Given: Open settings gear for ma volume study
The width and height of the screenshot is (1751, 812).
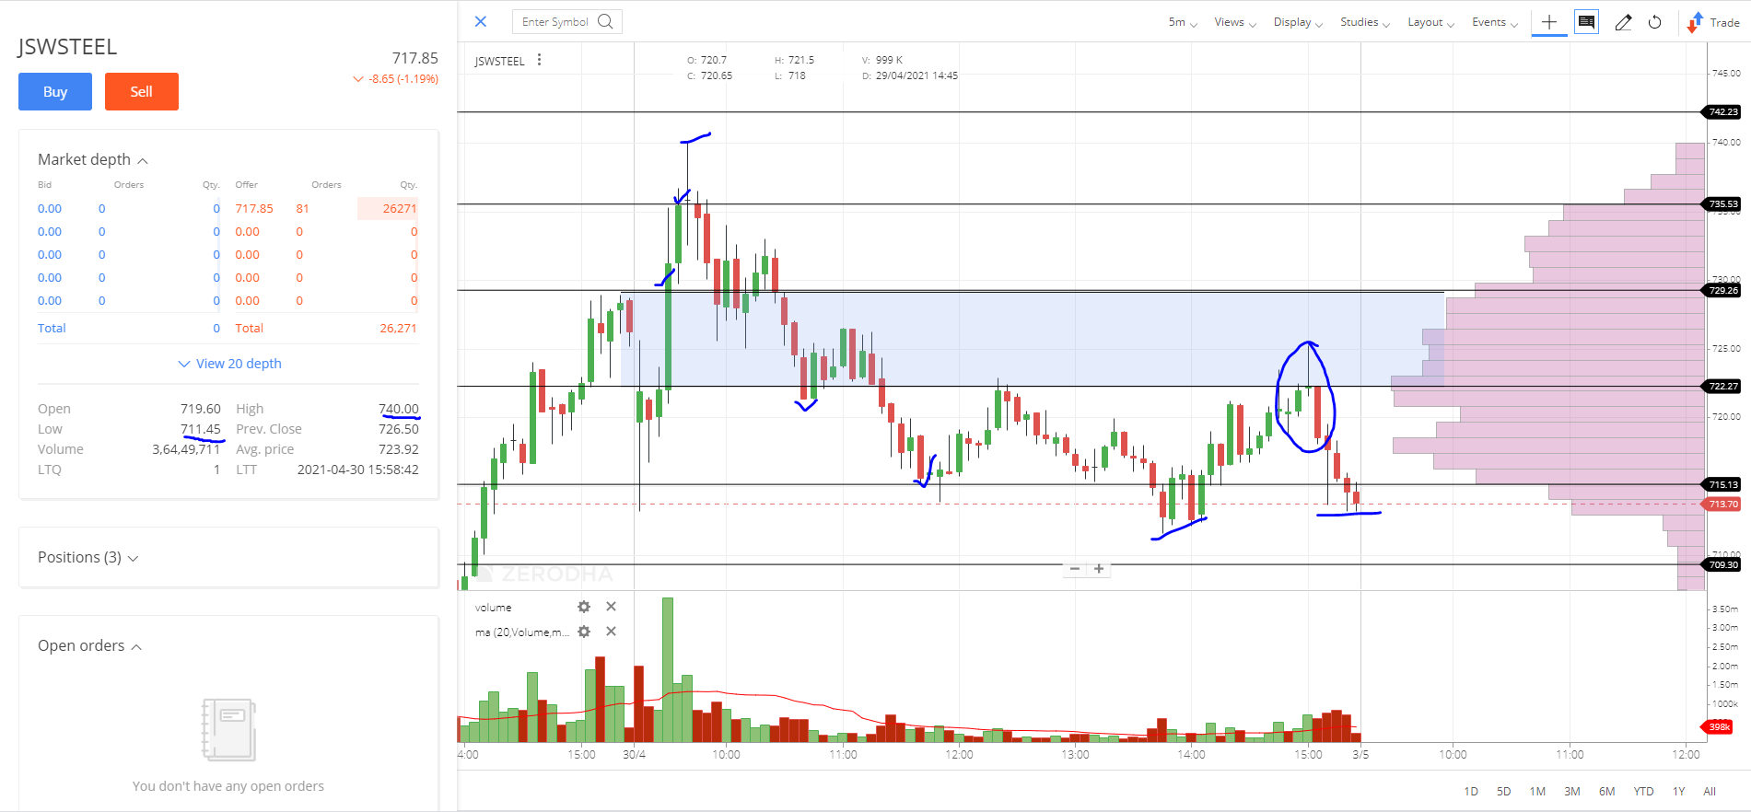Looking at the screenshot, I should tap(584, 632).
